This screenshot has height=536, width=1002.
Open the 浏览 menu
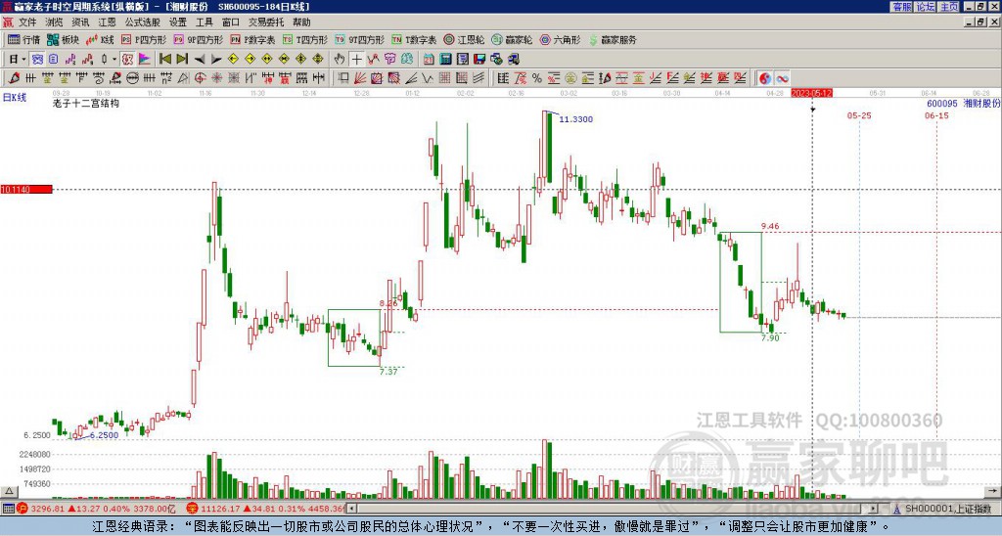click(55, 22)
